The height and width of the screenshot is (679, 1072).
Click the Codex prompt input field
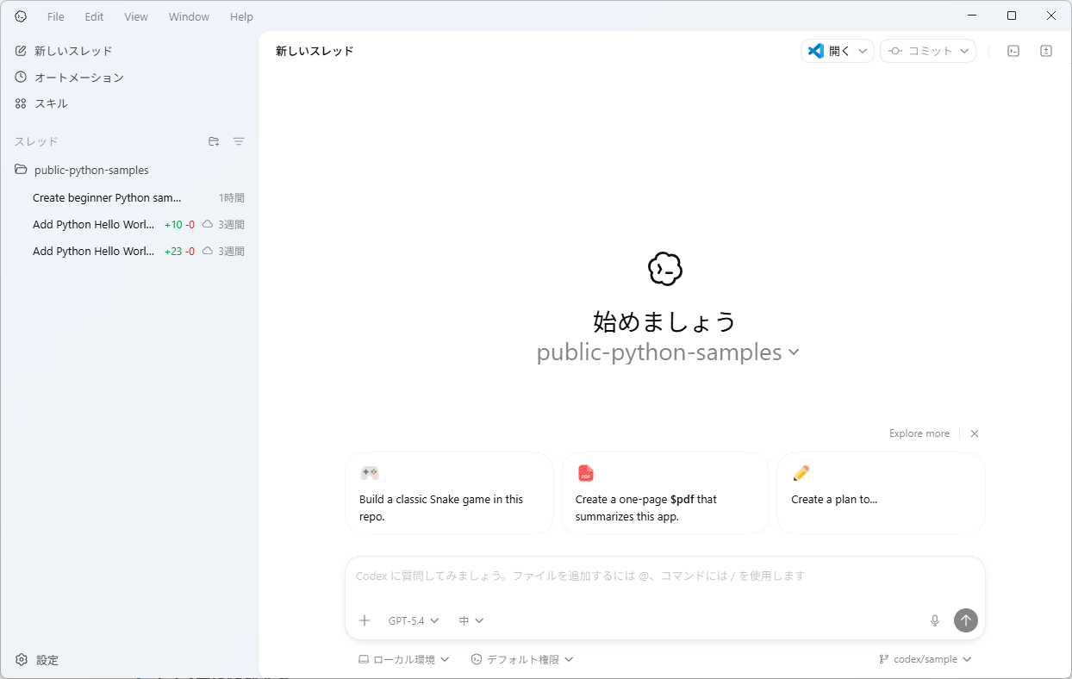click(x=664, y=576)
